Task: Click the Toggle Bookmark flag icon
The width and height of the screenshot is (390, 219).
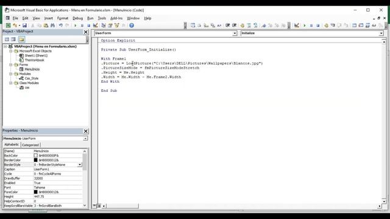Action: click(264, 26)
